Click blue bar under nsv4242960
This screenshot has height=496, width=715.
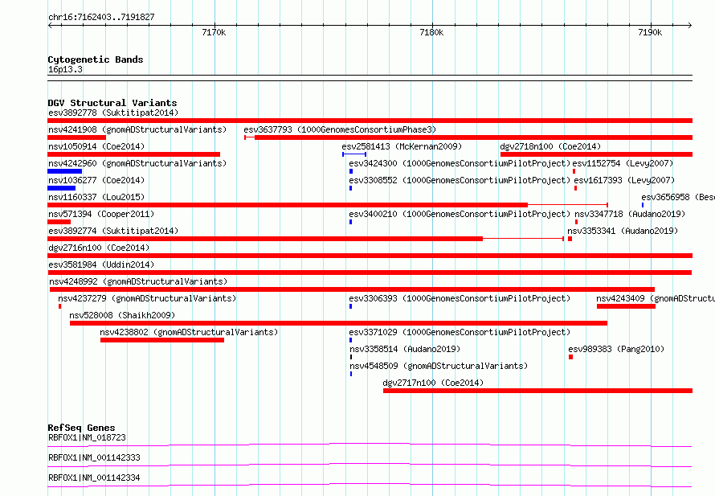pos(65,171)
